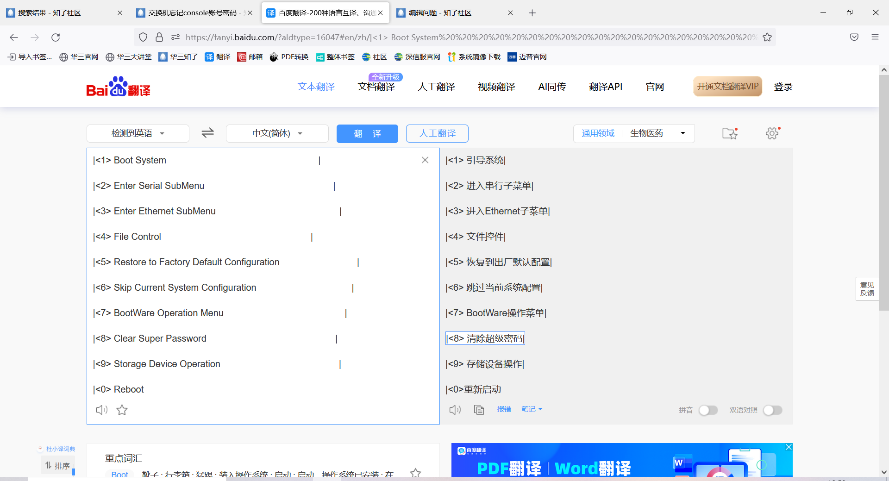
Task: Click the padlock site info icon
Action: pyautogui.click(x=159, y=37)
